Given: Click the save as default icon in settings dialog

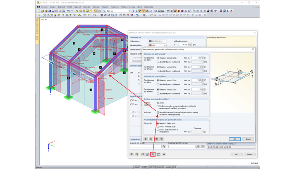Looking at the screenshot, I should pyautogui.click(x=161, y=139).
